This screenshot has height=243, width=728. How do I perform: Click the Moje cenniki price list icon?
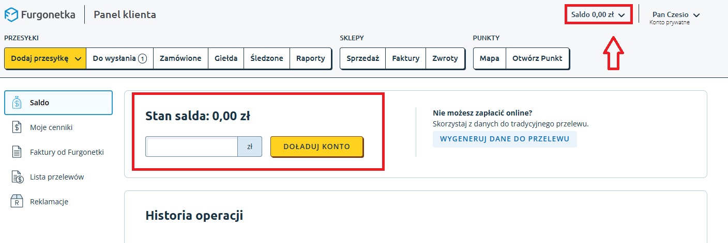[17, 127]
